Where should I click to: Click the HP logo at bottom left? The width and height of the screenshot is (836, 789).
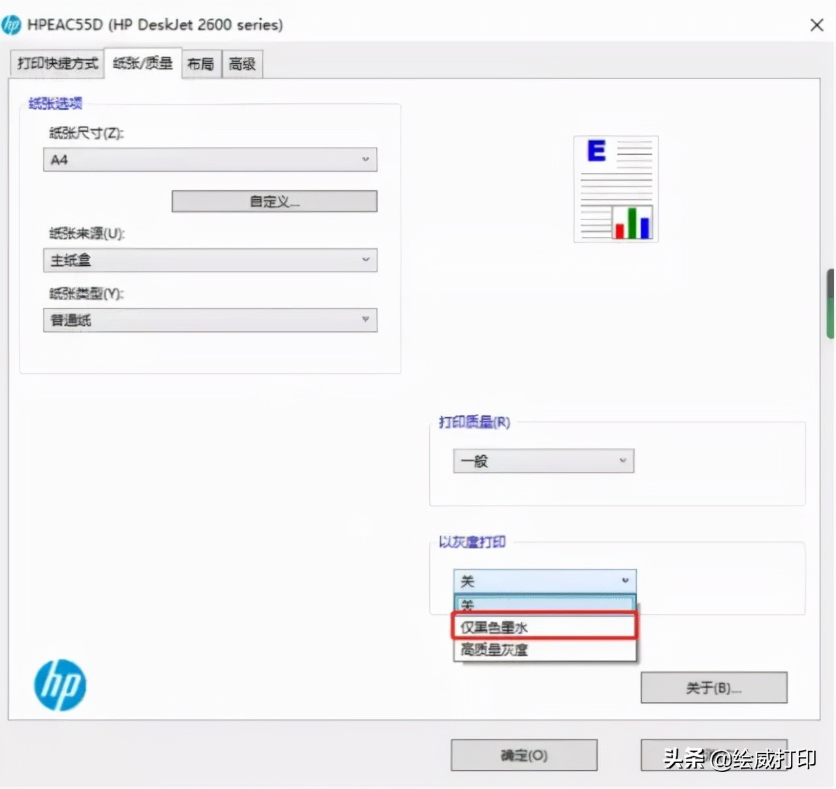pos(59,684)
